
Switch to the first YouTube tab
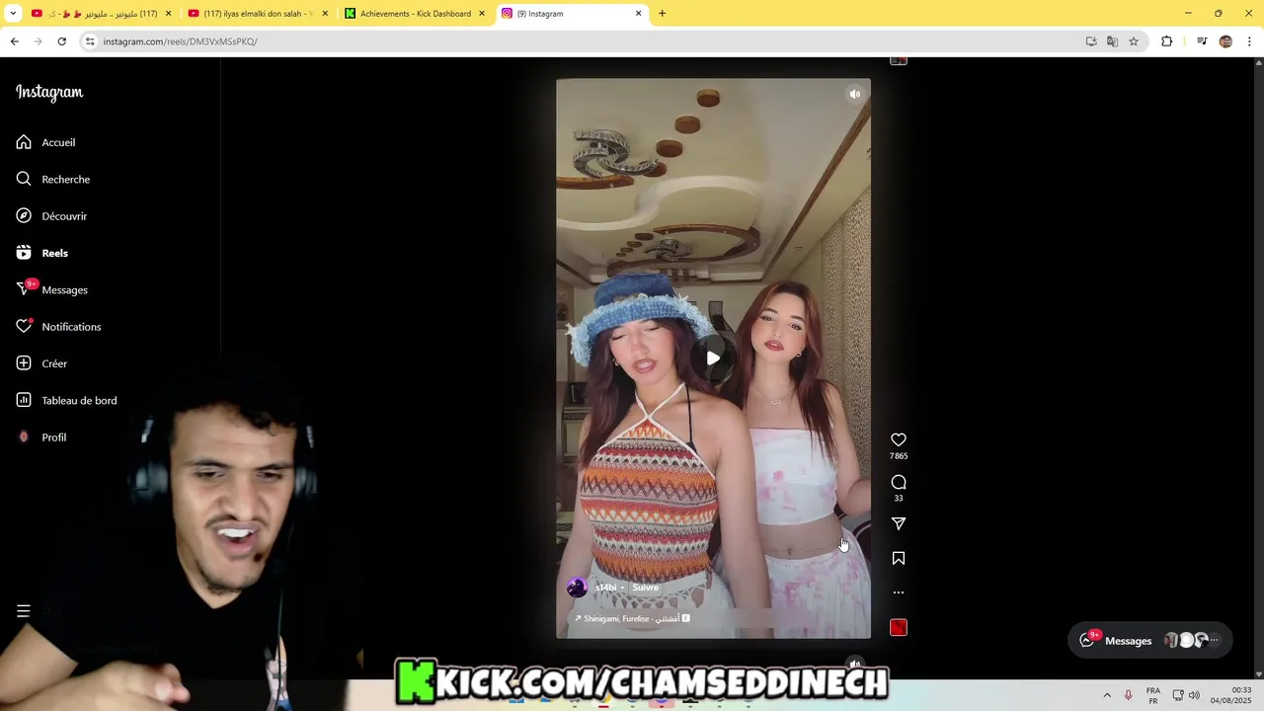102,14
